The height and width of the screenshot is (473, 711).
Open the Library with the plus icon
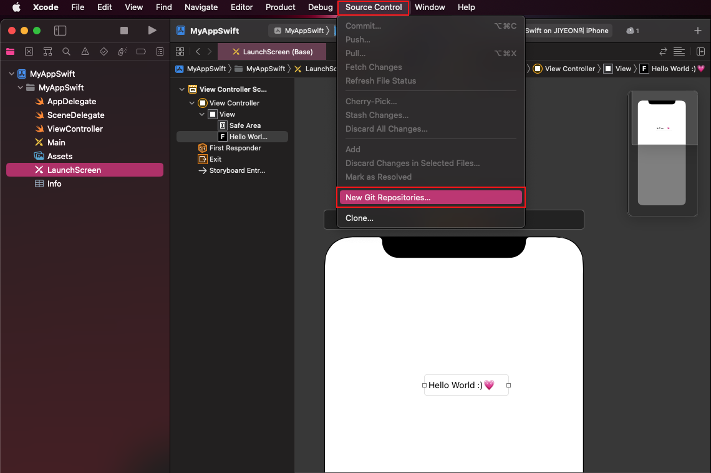click(697, 31)
